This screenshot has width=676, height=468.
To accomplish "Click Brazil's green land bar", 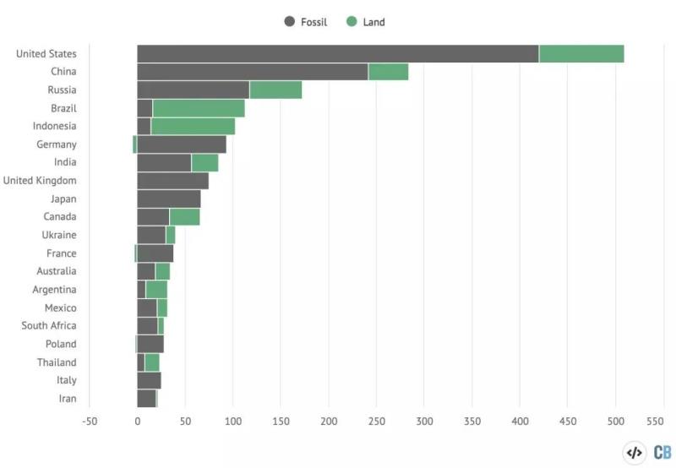I will tap(199, 108).
